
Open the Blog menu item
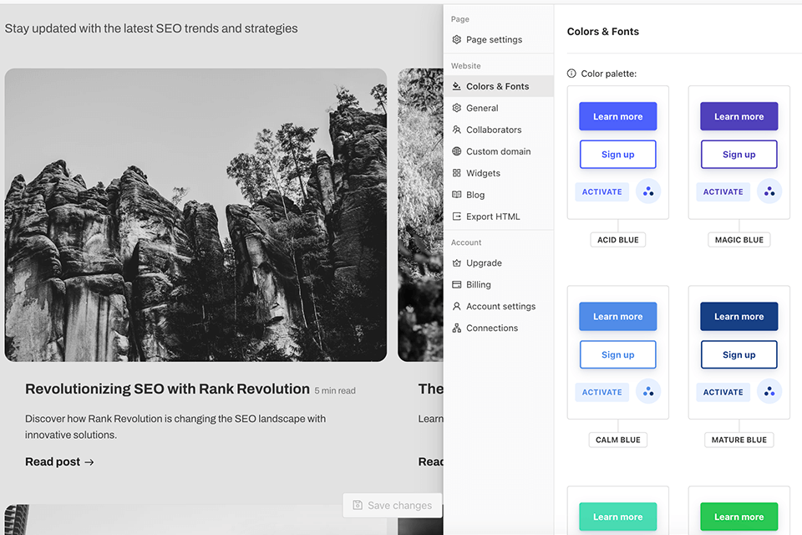pyautogui.click(x=499, y=195)
